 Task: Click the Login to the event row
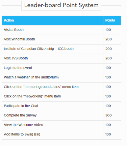(61, 68)
